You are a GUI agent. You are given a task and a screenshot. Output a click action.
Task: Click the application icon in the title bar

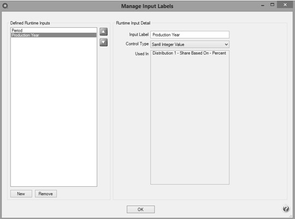tap(5, 6)
